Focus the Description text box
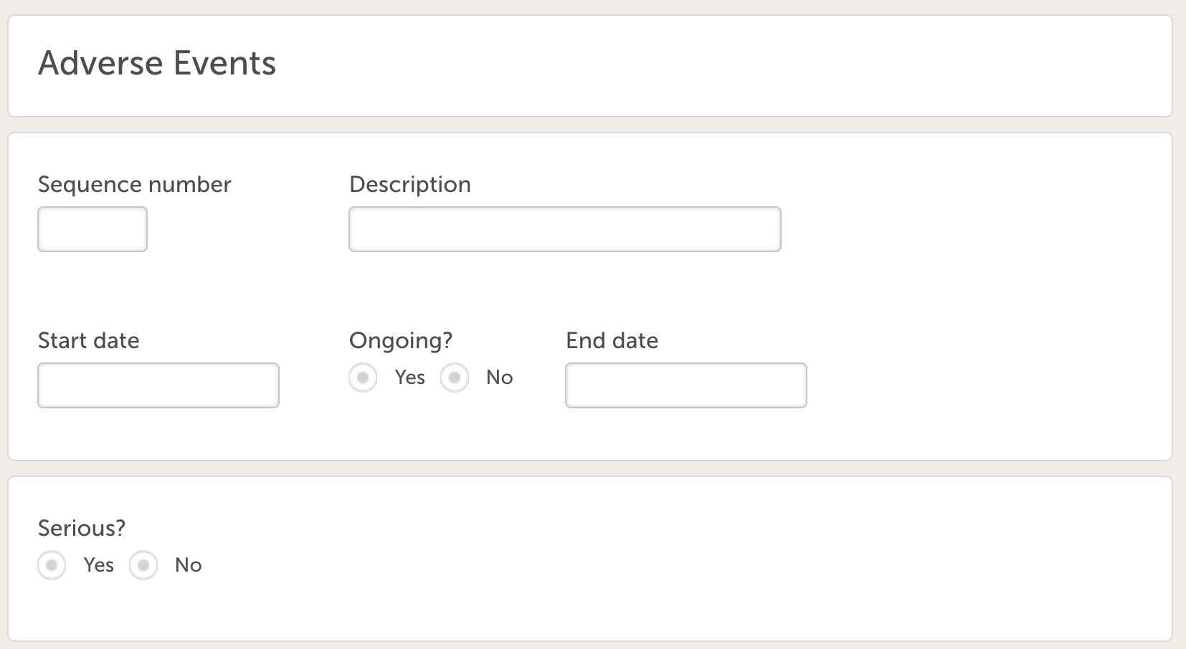Screen dimensions: 1186x649 click(564, 229)
